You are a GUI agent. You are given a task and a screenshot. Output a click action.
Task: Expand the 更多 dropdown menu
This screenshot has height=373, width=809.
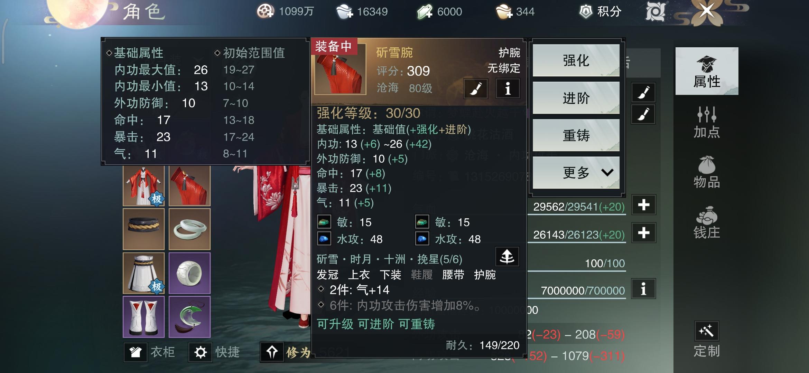coord(576,172)
